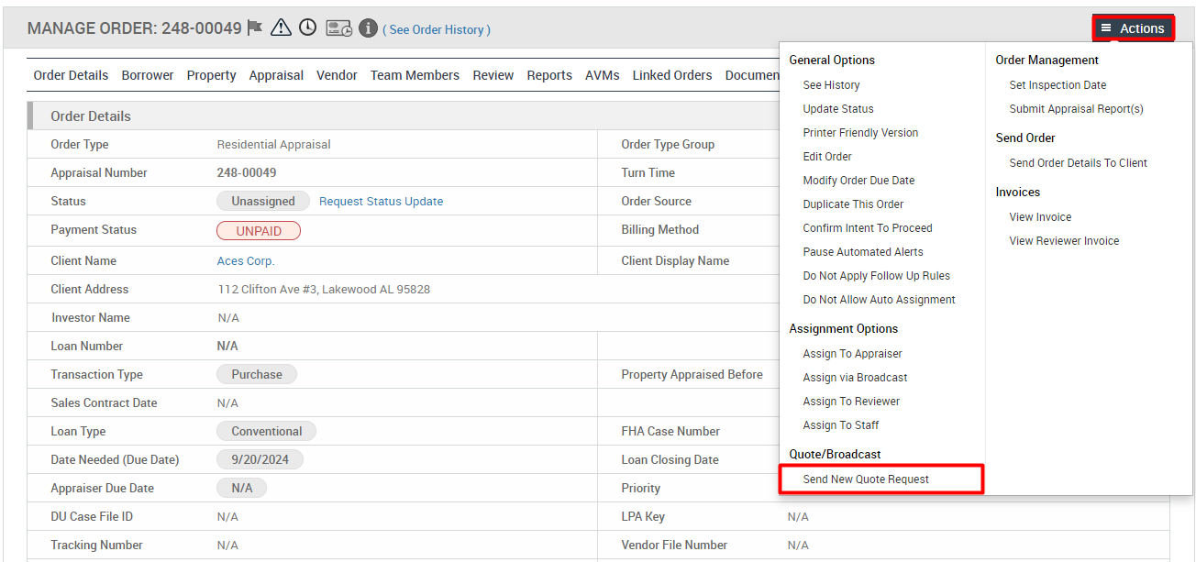1196x562 pixels.
Task: Click Send New Quote Request
Action: click(866, 479)
